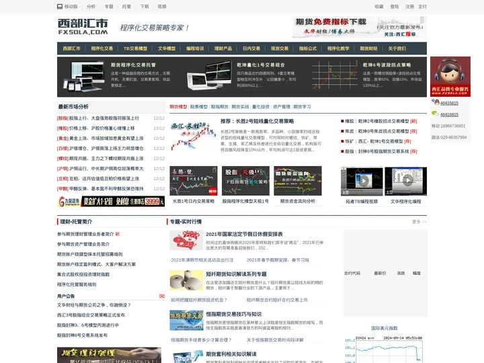Select the 股指期货 tab
Image resolution: width=484 pixels, height=363 pixels.
219,107
